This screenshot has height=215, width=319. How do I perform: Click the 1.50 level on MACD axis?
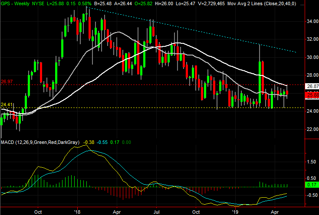(311, 161)
